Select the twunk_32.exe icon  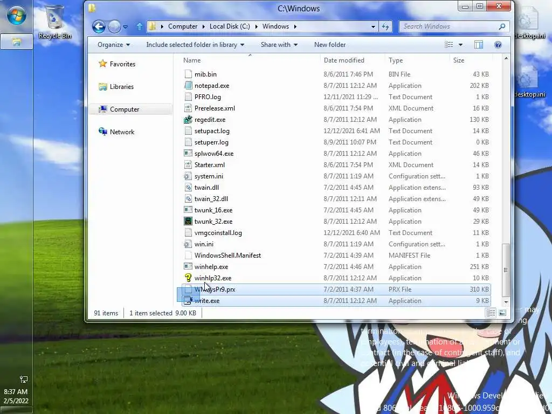[x=188, y=222]
